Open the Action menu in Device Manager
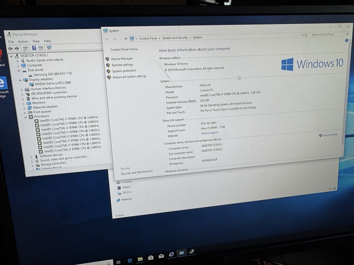The image size is (354, 265). pos(23,42)
